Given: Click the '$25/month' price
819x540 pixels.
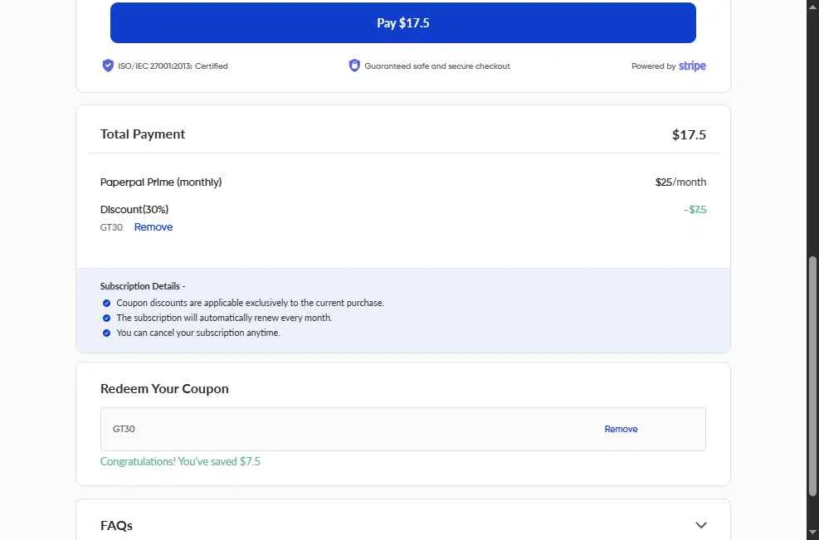Looking at the screenshot, I should pyautogui.click(x=680, y=182).
